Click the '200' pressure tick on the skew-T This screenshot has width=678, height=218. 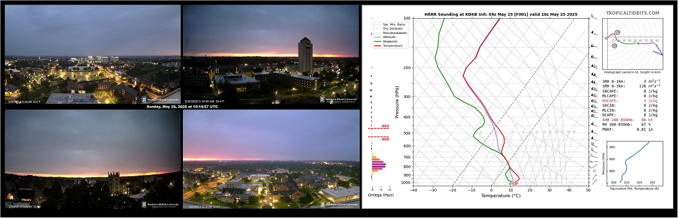407,68
